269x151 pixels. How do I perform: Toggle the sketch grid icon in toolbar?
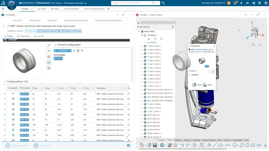(x=203, y=145)
